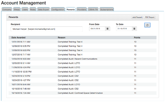Click the Account Management page title

[x=24, y=3]
